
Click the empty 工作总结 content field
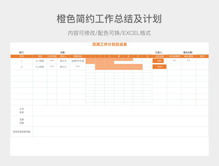[x=120, y=111]
